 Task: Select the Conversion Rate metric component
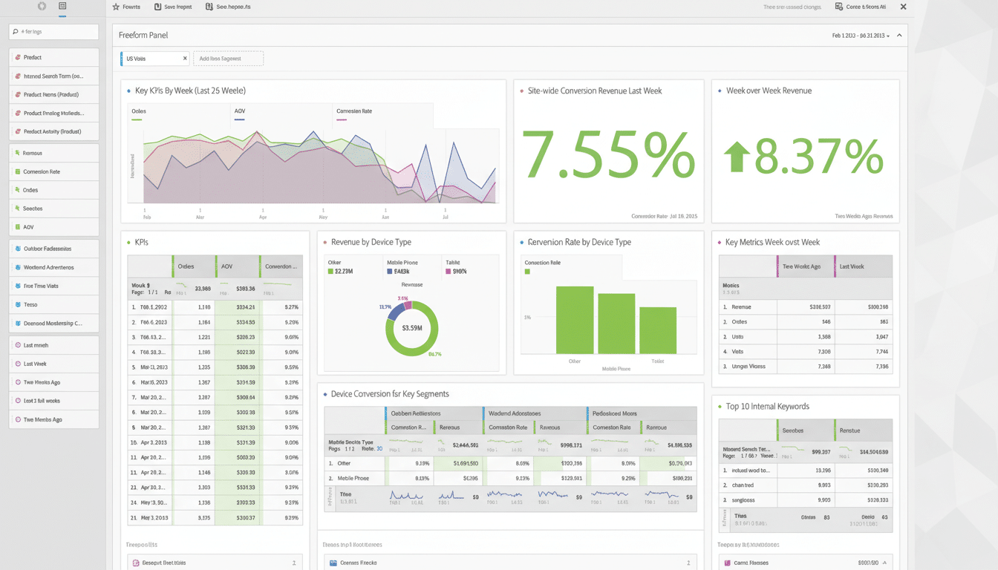click(45, 171)
